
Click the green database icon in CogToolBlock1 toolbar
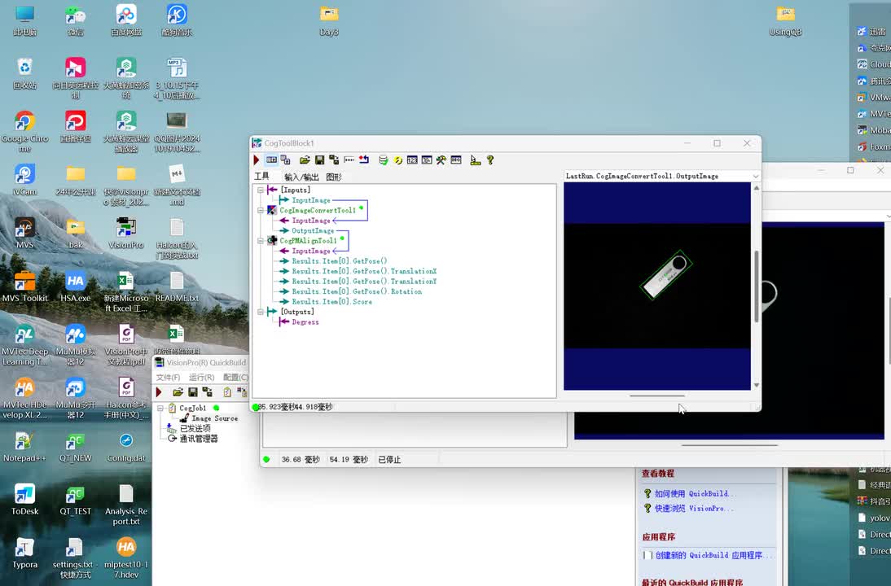pyautogui.click(x=383, y=160)
